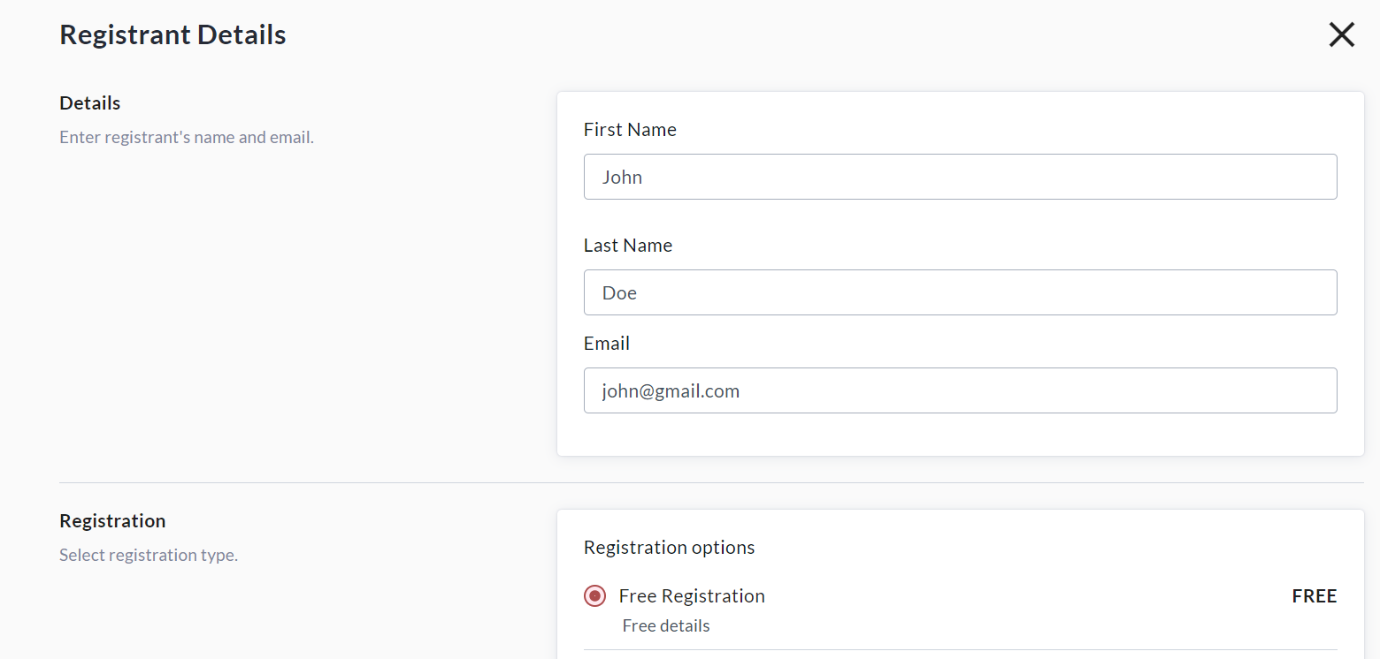Click 'Select registration type' hint text
This screenshot has width=1380, height=659.
tap(149, 556)
